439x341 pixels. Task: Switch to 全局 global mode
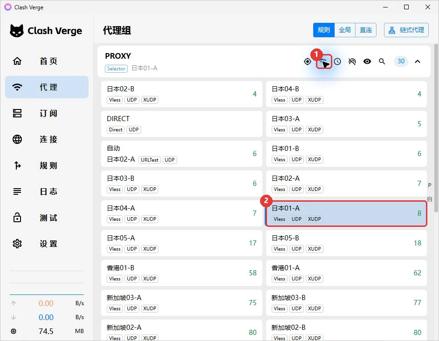(x=345, y=30)
